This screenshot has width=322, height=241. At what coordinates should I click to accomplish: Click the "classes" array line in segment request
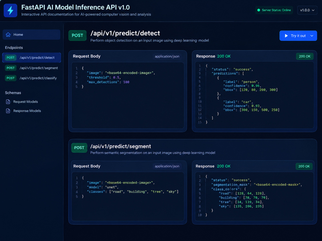coord(133,192)
